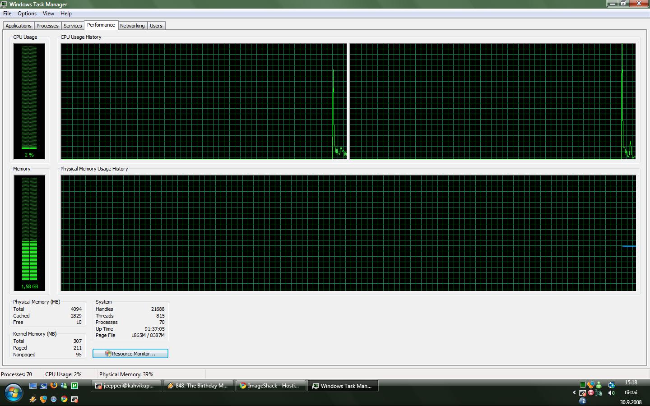Click the Resource Monitor button
Viewport: 650px width, 406px height.
[x=130, y=354]
